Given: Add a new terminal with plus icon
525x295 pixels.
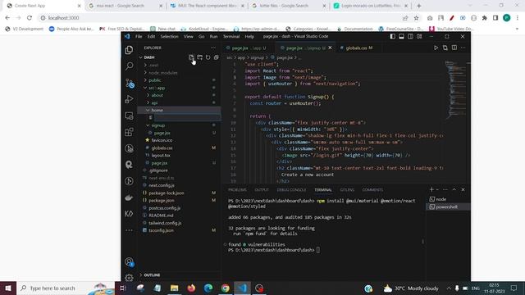Looking at the screenshot, I should click(431, 189).
